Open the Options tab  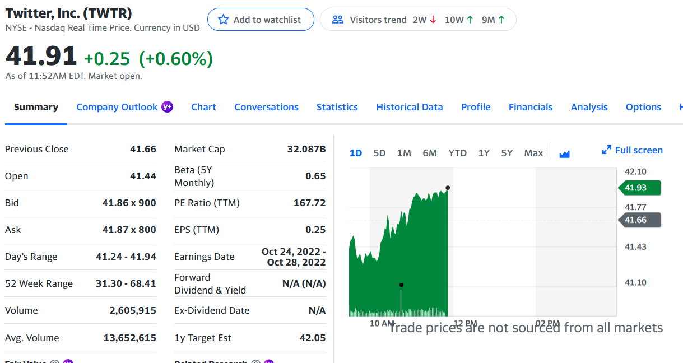coord(643,107)
